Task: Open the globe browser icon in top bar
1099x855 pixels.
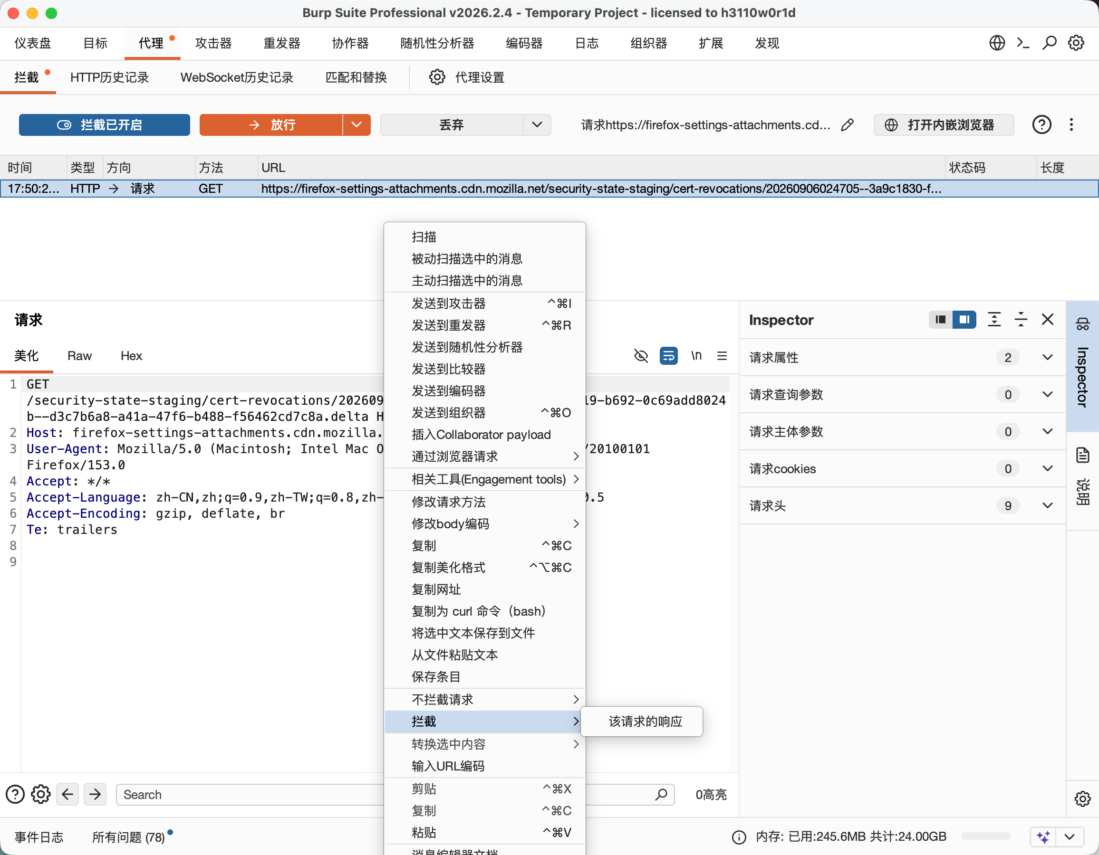Action: coord(997,43)
